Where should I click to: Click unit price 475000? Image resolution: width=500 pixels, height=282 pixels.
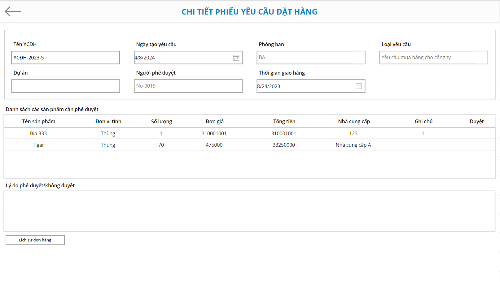point(214,145)
